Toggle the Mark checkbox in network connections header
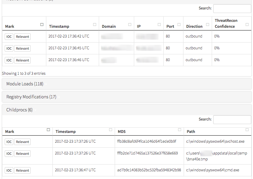 point(42,25)
